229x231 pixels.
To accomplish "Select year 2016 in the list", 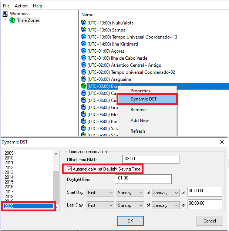I will 9,187.
